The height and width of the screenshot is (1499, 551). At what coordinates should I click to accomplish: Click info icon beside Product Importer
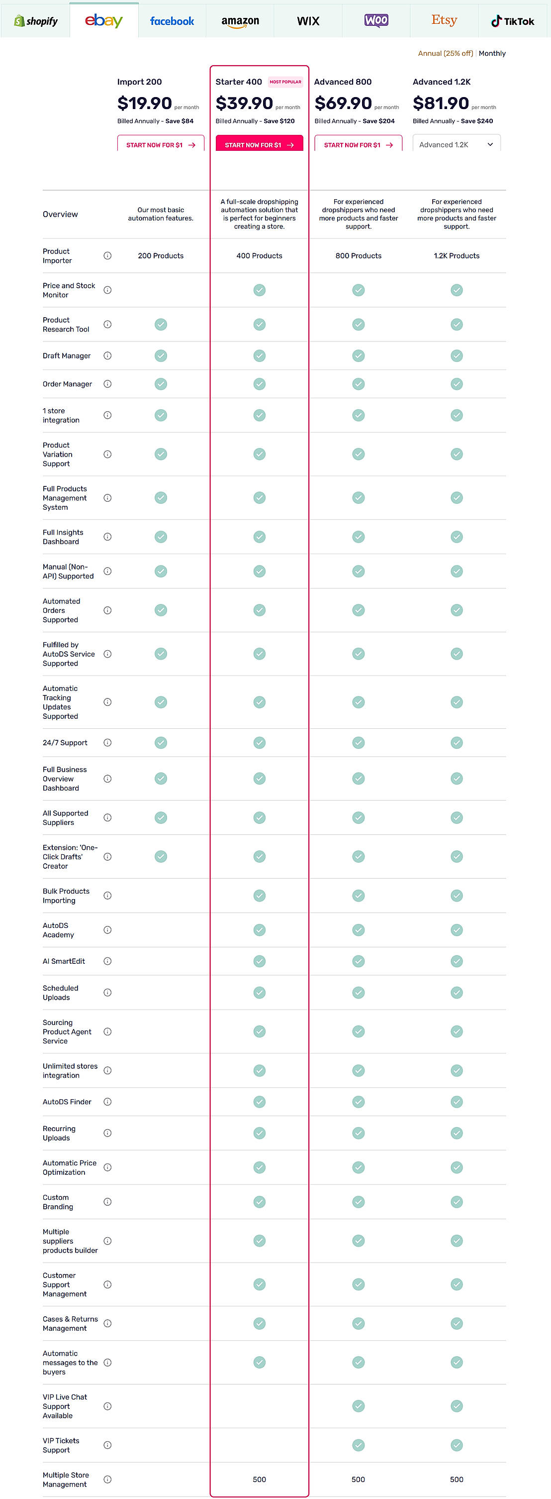pos(107,256)
